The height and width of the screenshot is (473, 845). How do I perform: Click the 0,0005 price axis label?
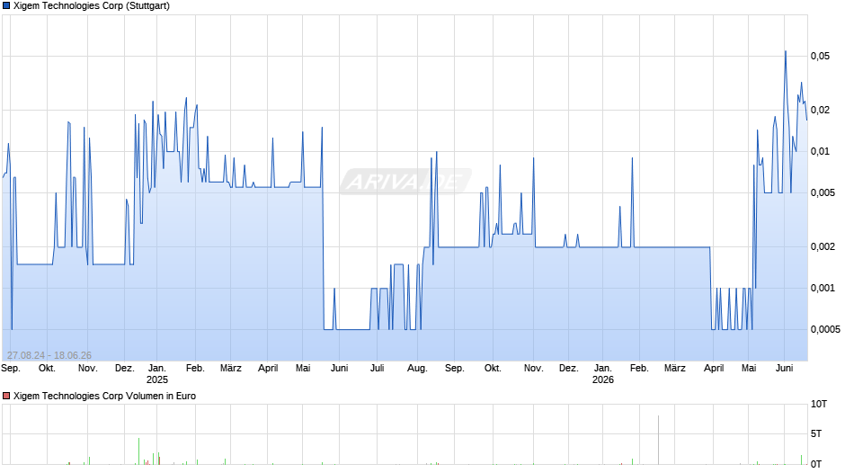point(825,329)
